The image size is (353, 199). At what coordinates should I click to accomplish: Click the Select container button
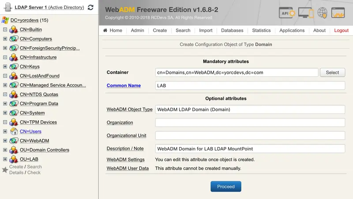pos(332,73)
